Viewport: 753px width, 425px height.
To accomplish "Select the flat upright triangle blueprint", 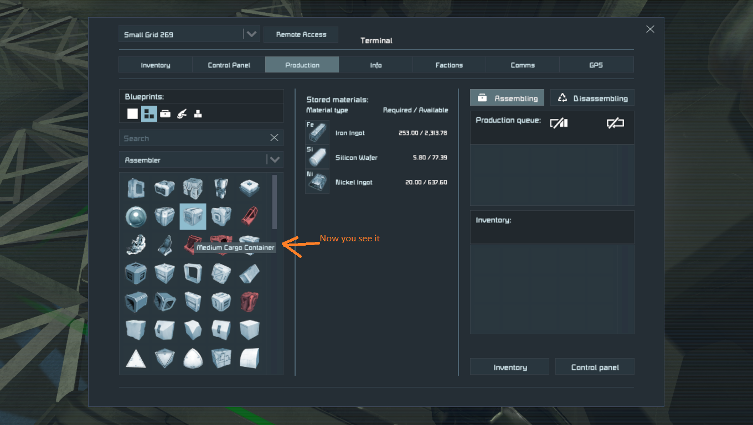I will (136, 358).
